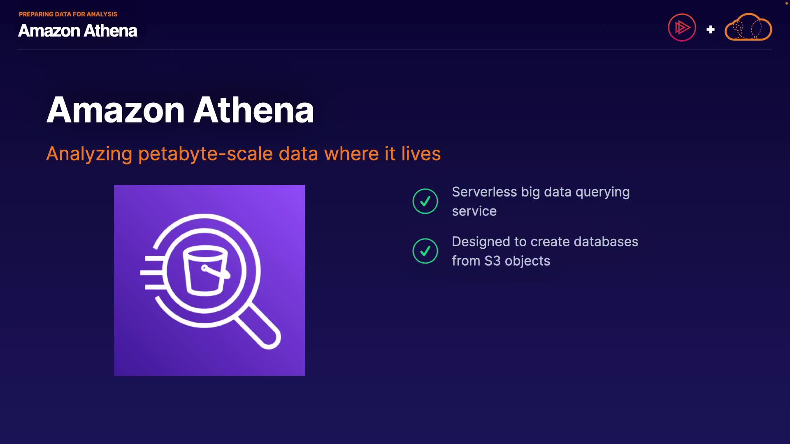Click the 'Designed to create databases' text line
Screen dimensions: 790x444
[545, 242]
